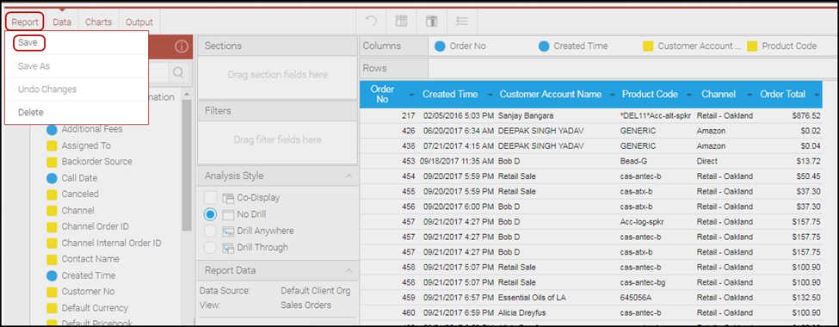Click the list options toolbar icon
This screenshot has height=327, width=839.
pos(462,21)
